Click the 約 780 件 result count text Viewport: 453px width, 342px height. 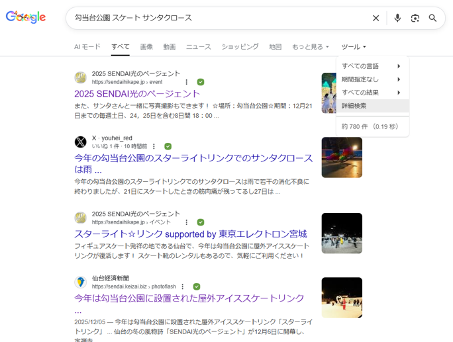(370, 127)
